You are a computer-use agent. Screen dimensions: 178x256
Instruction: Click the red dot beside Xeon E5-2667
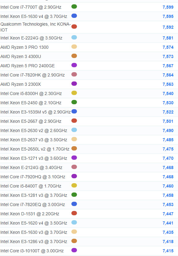[74, 121]
